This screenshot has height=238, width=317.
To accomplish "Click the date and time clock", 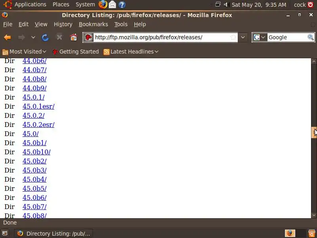I will point(259,5).
